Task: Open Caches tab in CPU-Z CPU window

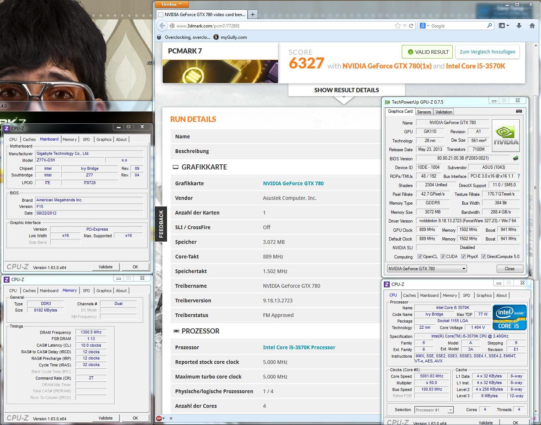Action: 409,295
